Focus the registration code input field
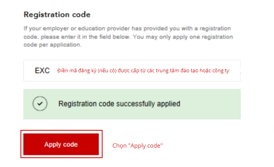The width and height of the screenshot is (274, 167). [x=132, y=71]
